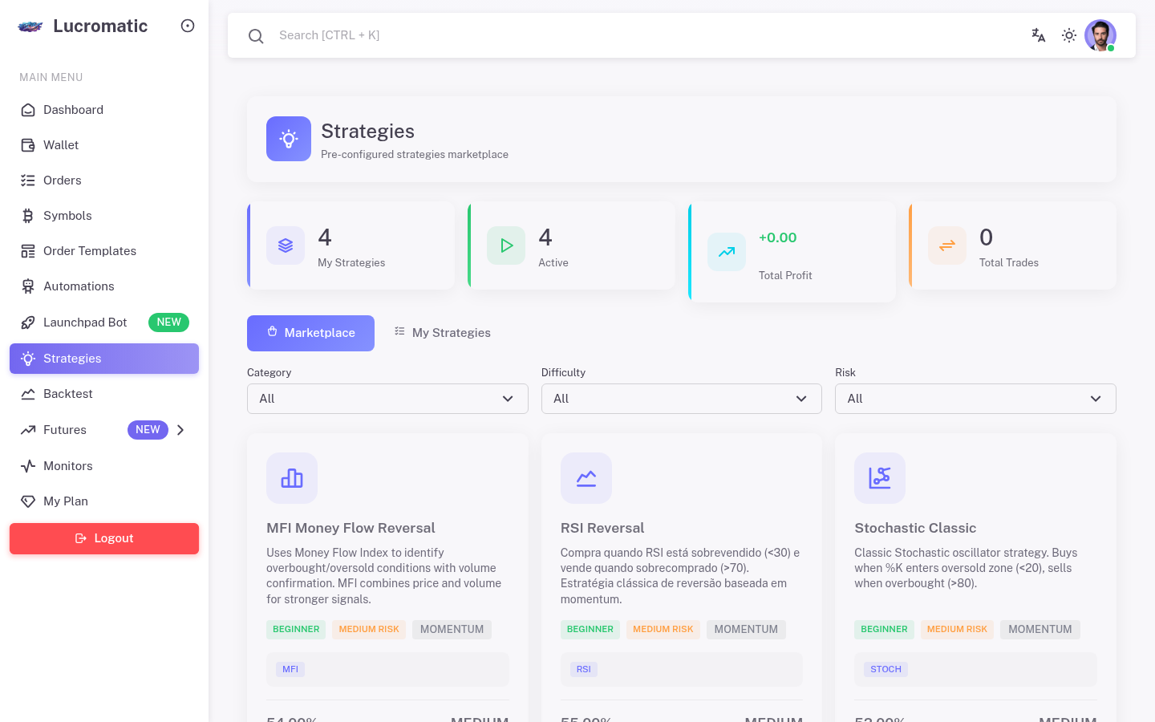Screen dimensions: 1155x722
Task: Expand the Futures submenu chevron
Action: click(180, 430)
